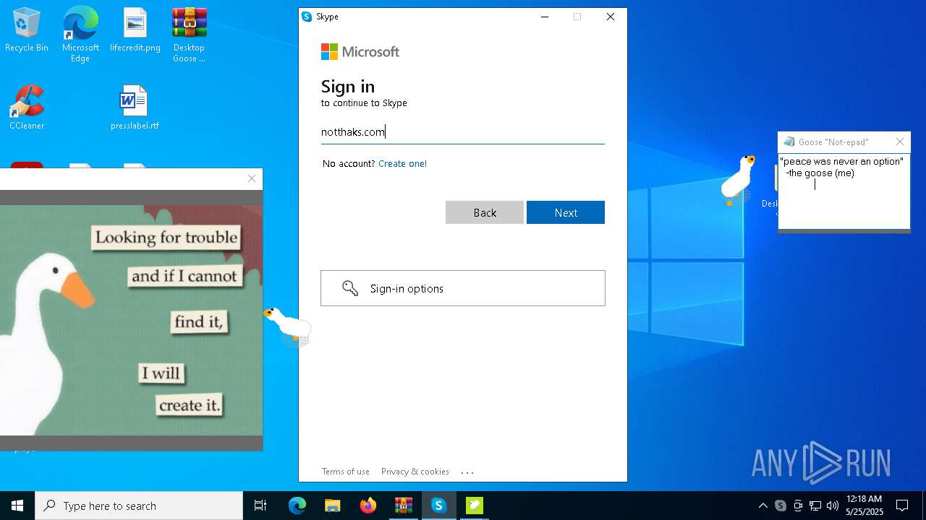This screenshot has height=520, width=926.
Task: Open File Explorer from the taskbar
Action: pyautogui.click(x=332, y=506)
